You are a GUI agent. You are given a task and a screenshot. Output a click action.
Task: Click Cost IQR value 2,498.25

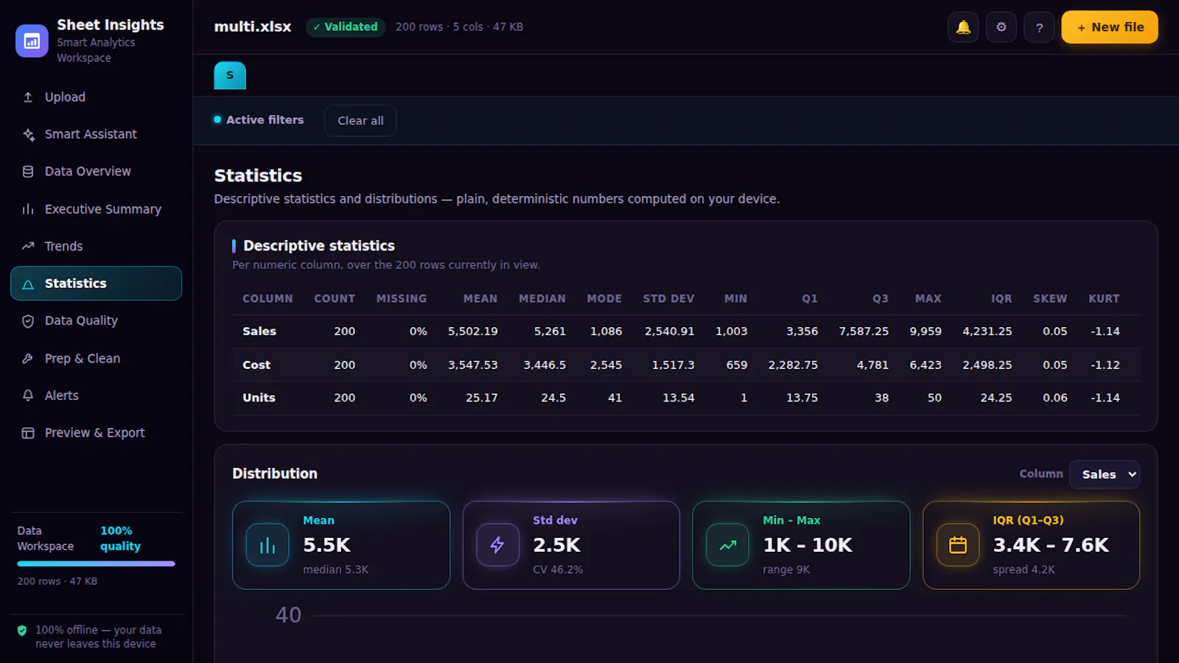click(x=987, y=365)
